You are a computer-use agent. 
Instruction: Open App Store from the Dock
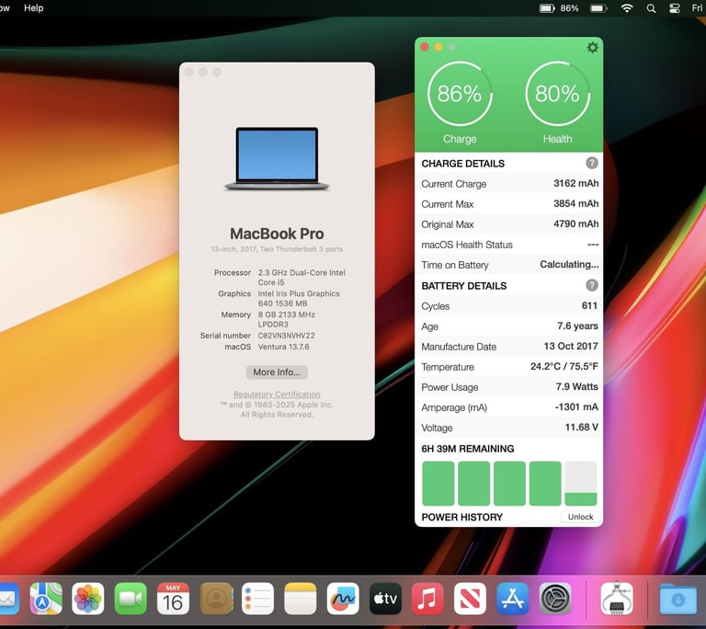[512, 599]
